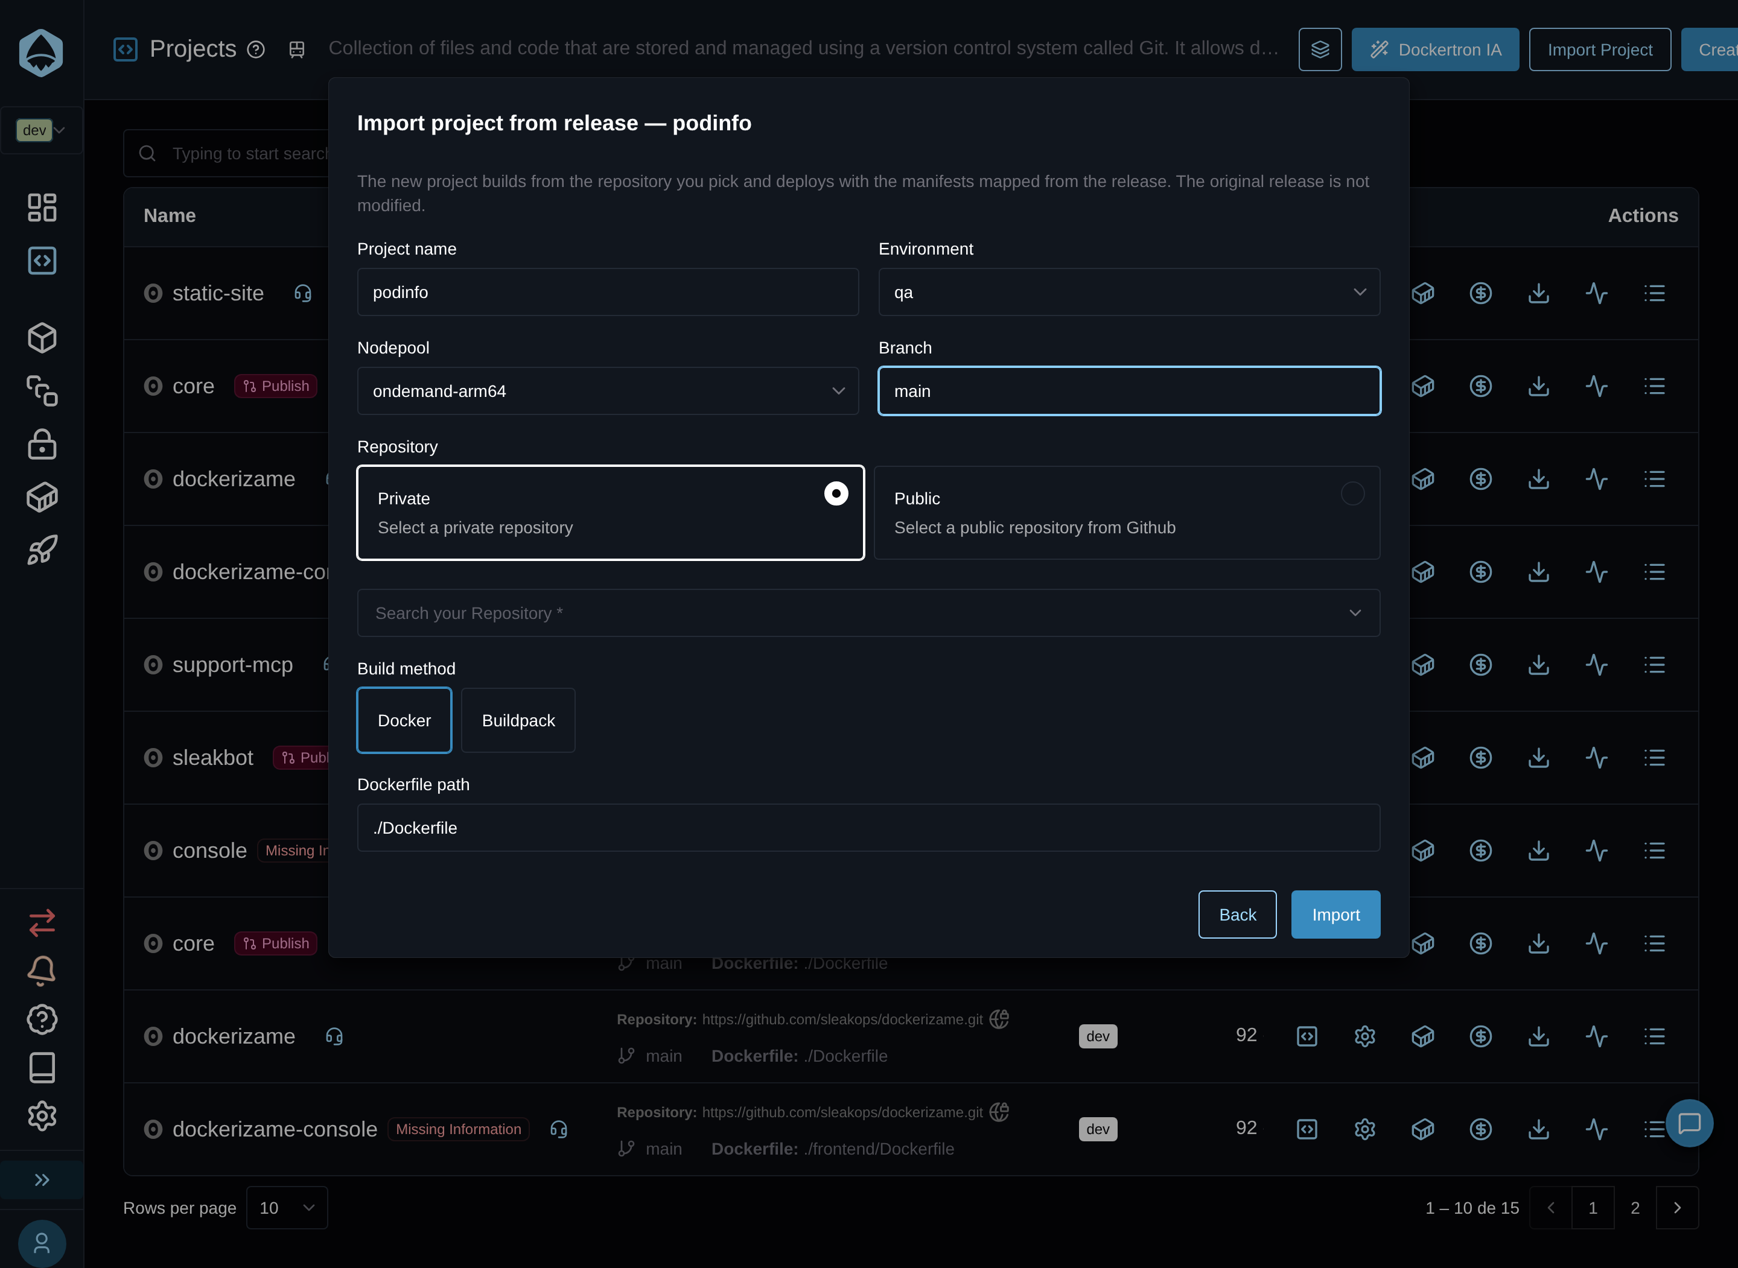The width and height of the screenshot is (1738, 1268).
Task: Click the red swap arrows sidebar icon
Action: tap(42, 922)
